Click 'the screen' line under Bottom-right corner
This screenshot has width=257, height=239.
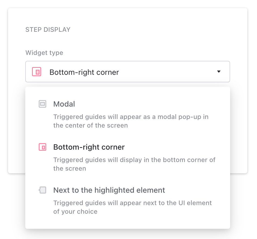70,169
